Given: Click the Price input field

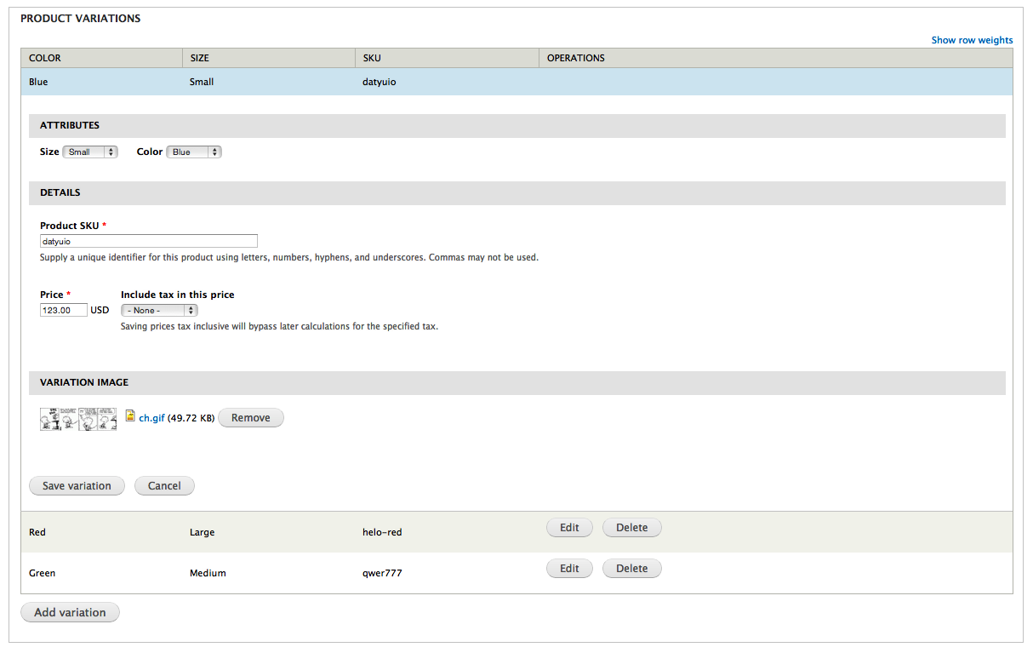Looking at the screenshot, I should (64, 310).
